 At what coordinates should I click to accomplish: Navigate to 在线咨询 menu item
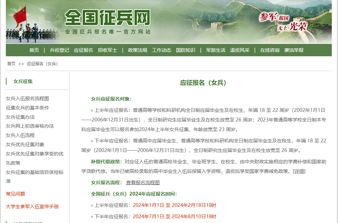click(270, 50)
